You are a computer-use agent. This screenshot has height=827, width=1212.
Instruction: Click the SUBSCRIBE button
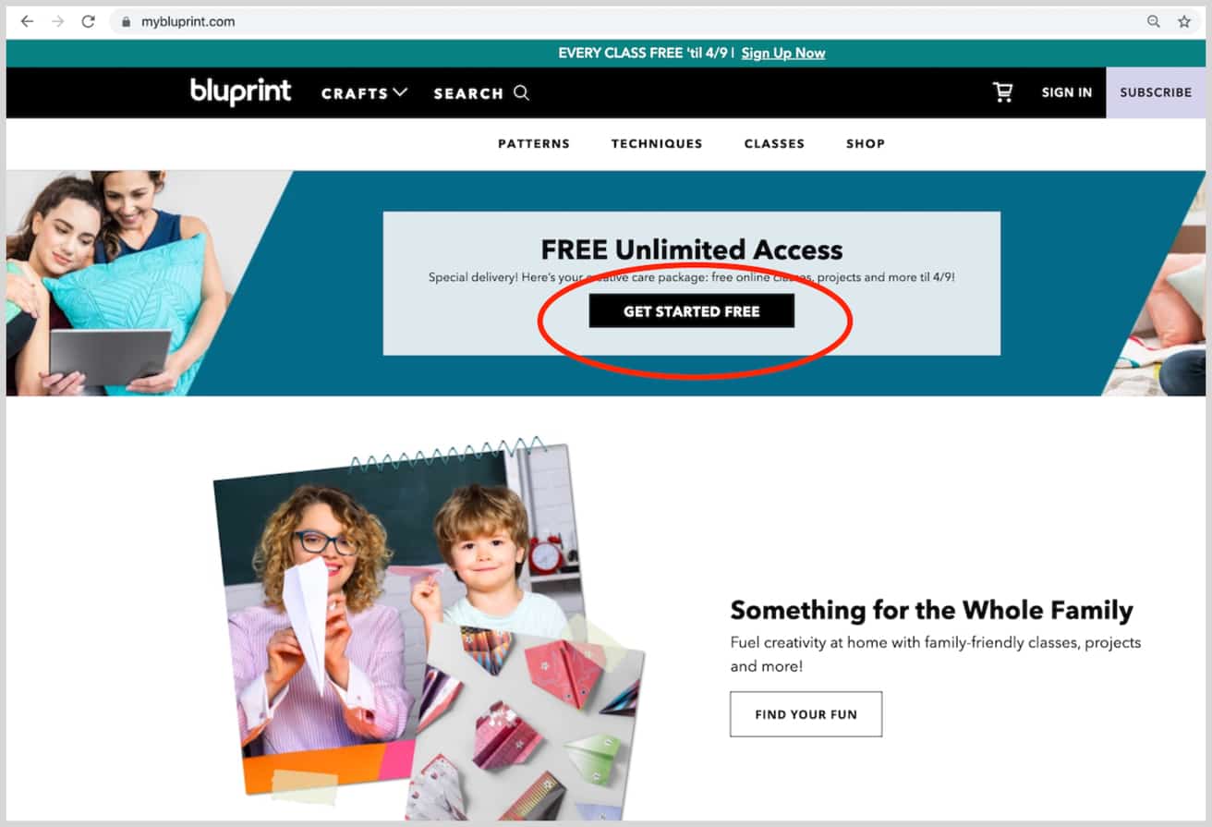coord(1156,92)
